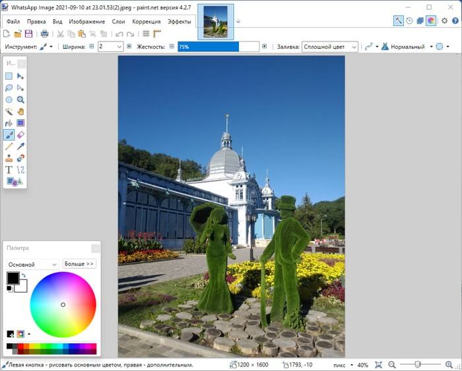Click the Больше >> button in palette
Screen dimensions: 462x371
click(x=79, y=264)
